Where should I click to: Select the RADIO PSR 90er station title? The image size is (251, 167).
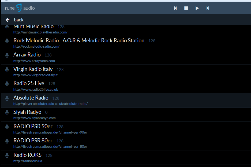pos(33,126)
